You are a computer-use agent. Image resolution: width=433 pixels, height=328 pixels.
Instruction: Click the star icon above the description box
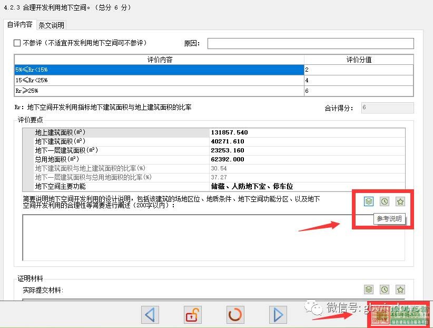pos(400,201)
